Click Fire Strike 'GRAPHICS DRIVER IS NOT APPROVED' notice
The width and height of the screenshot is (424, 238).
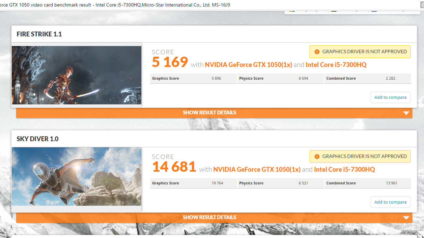(360, 52)
